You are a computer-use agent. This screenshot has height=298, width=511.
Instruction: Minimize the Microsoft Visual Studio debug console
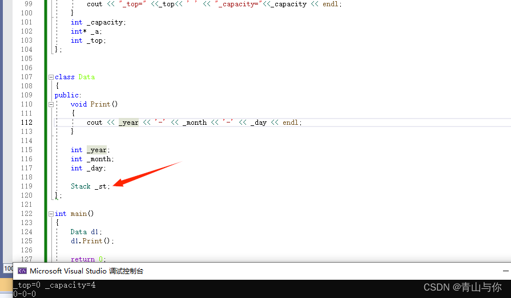tap(505, 271)
